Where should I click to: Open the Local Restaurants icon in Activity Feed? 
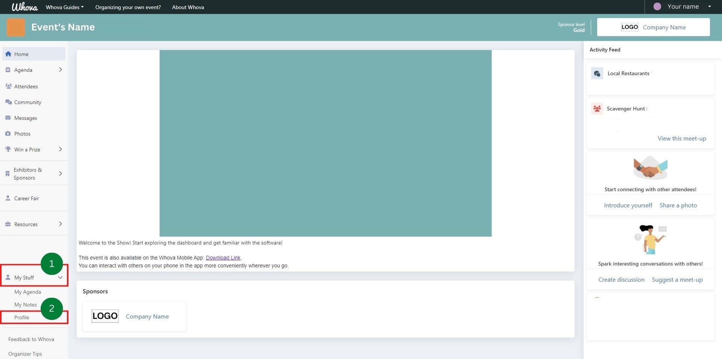tap(597, 73)
